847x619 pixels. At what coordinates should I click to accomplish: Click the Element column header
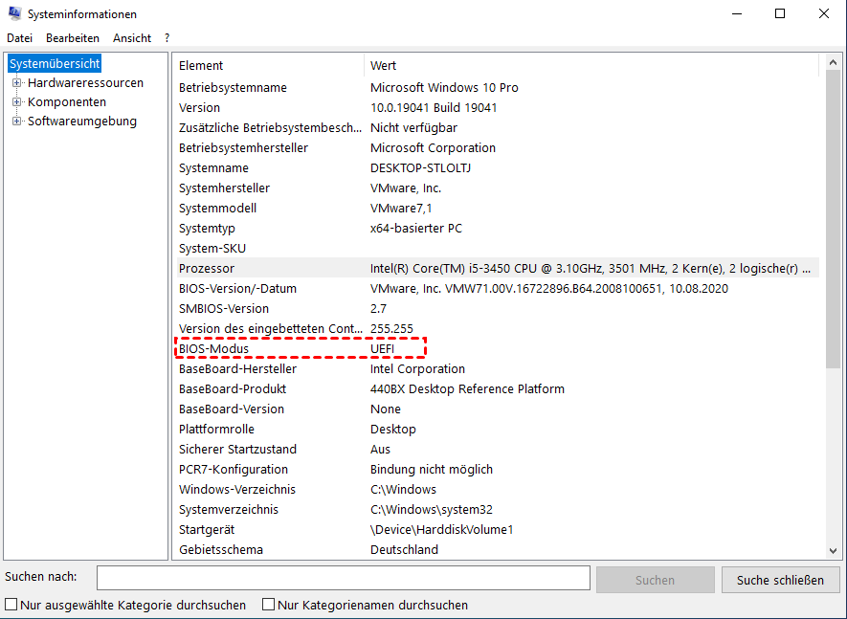(x=270, y=65)
